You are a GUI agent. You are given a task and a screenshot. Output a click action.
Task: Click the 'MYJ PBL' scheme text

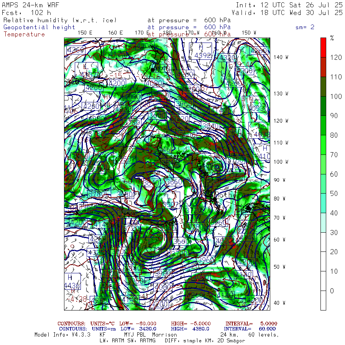click(135, 335)
